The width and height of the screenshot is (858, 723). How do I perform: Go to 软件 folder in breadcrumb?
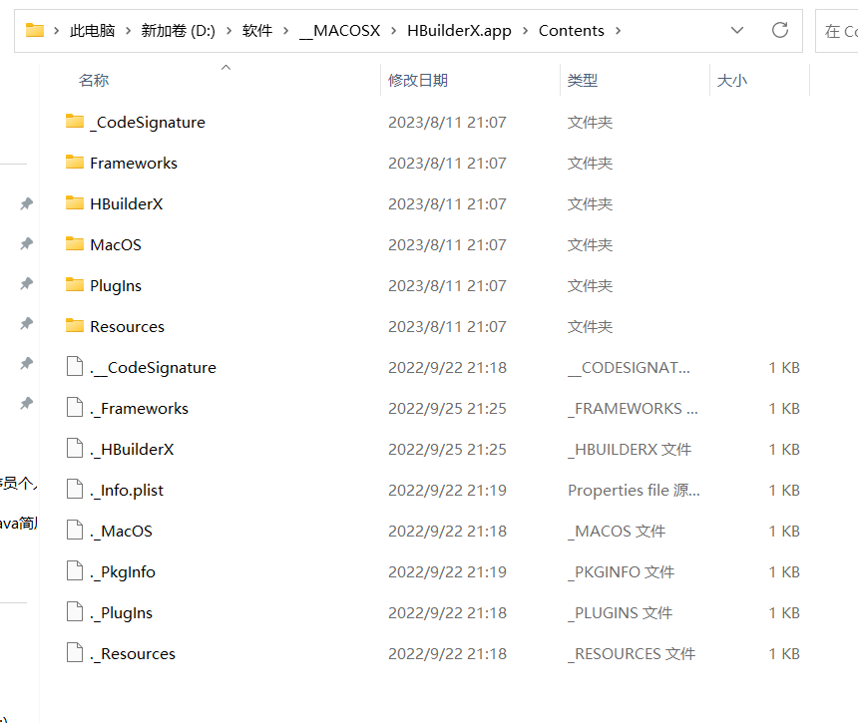click(257, 31)
